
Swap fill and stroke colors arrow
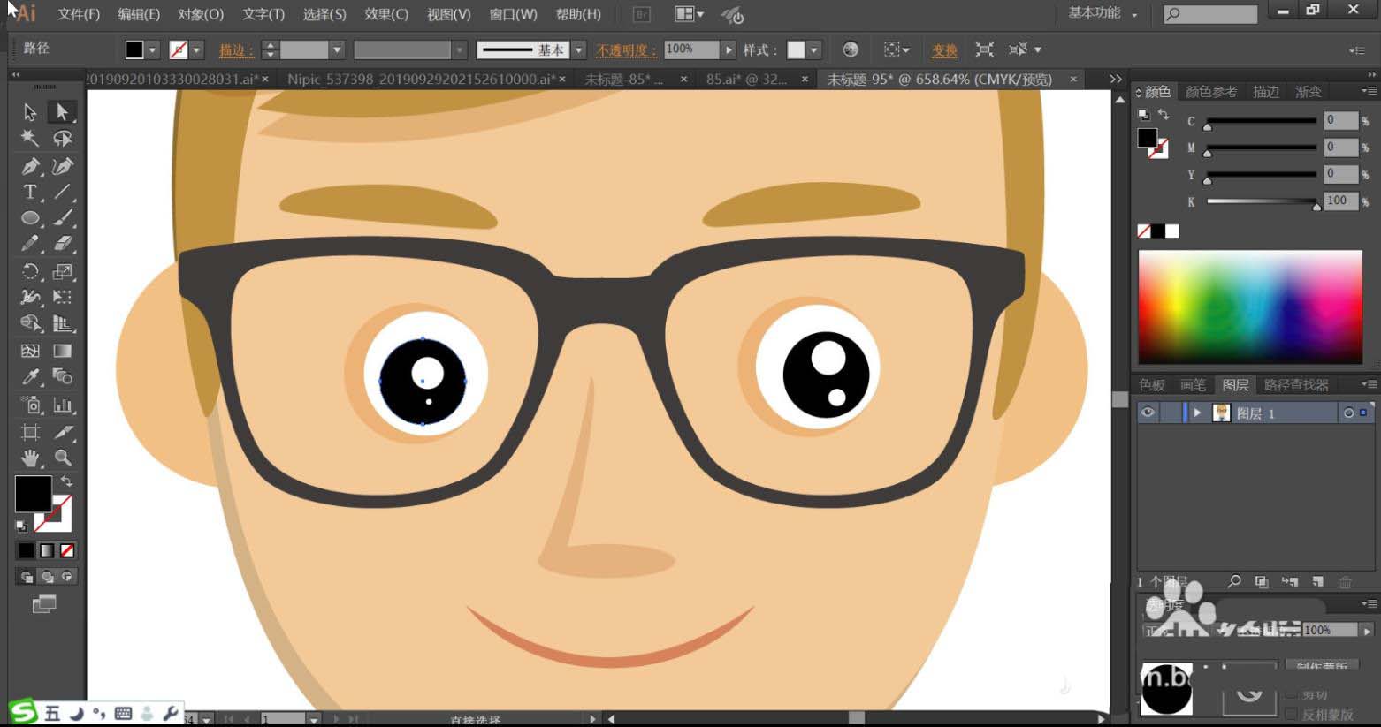[x=66, y=481]
